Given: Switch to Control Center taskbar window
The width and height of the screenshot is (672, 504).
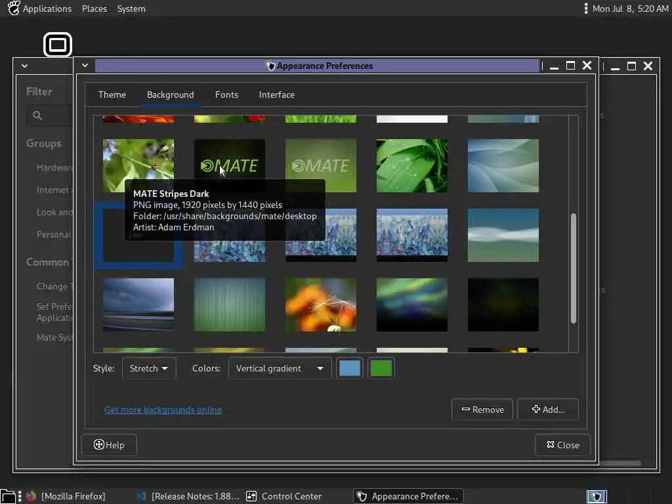Looking at the screenshot, I should pyautogui.click(x=284, y=496).
